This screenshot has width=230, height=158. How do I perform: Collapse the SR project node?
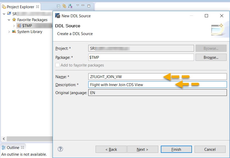(4, 14)
